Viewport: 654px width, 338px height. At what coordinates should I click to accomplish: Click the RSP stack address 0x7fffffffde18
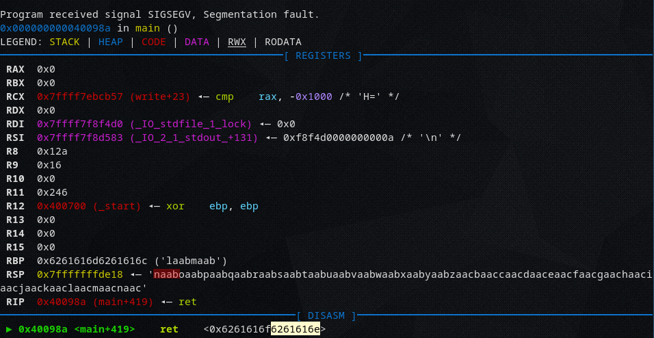[80, 274]
